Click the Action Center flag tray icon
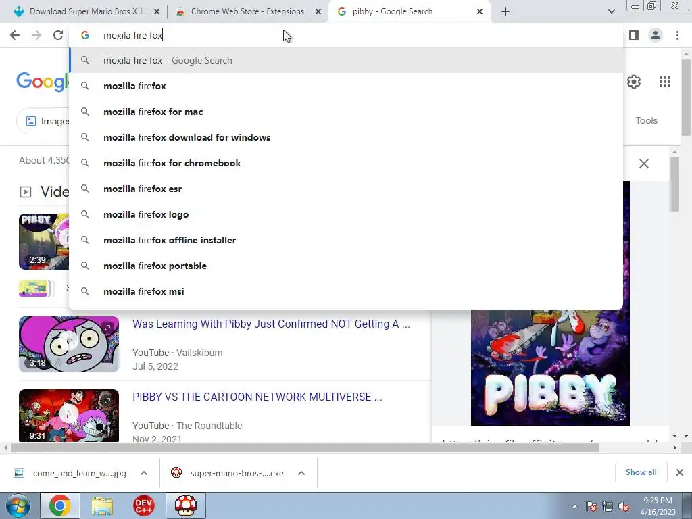The image size is (692, 519). click(x=591, y=506)
